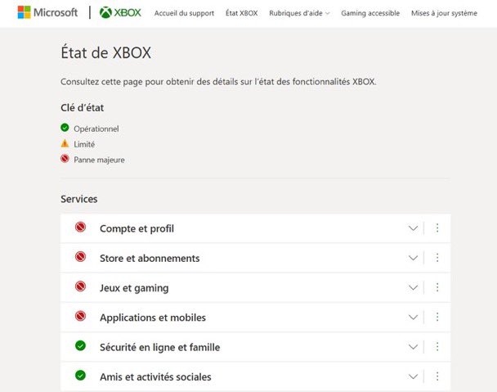Image resolution: width=497 pixels, height=392 pixels.
Task: Open more options for Applications et mobiles
Action: tap(437, 317)
